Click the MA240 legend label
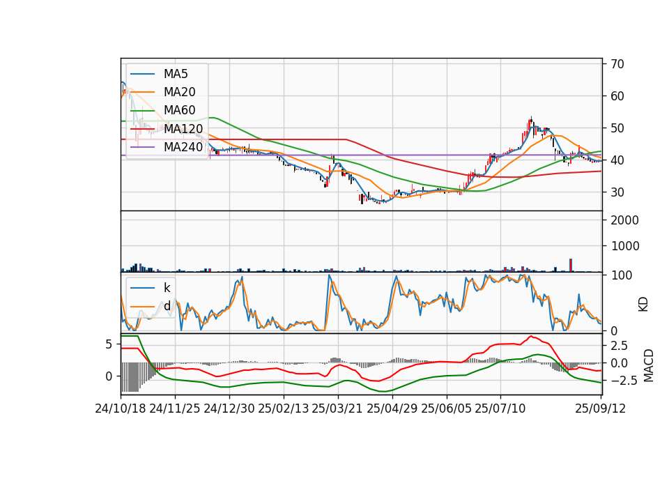This screenshot has width=669, height=481. click(x=183, y=147)
